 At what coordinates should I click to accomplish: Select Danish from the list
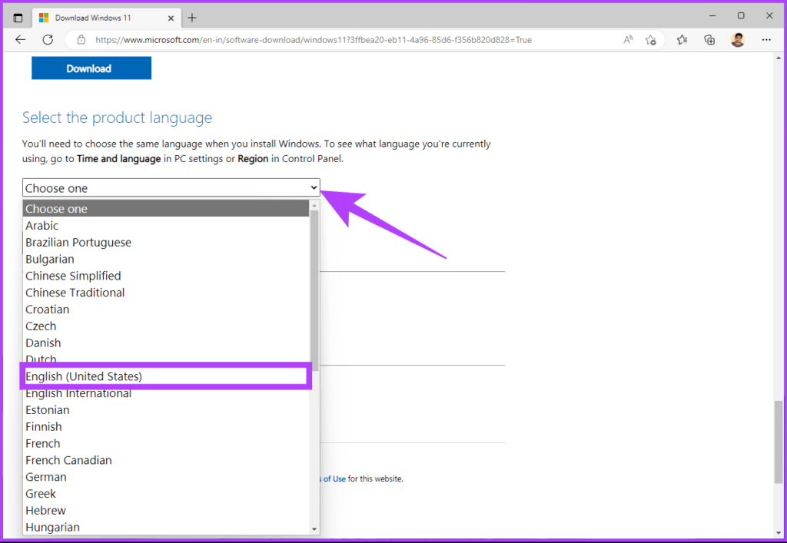coord(166,343)
